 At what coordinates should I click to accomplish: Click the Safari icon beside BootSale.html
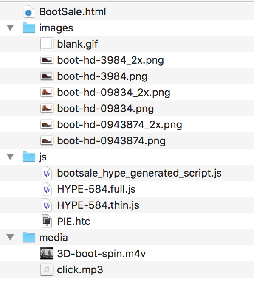pos(28,12)
